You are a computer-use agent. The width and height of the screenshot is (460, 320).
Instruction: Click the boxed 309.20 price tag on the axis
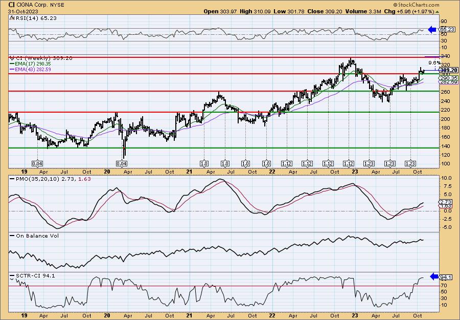[x=449, y=70]
